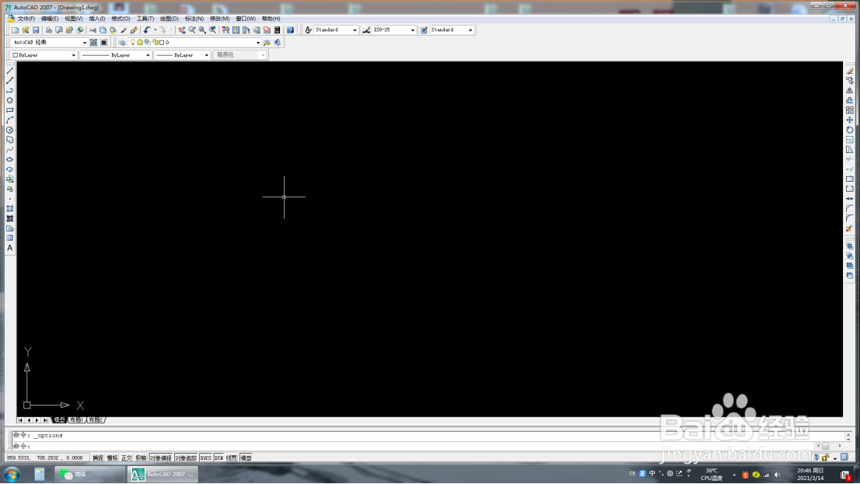
Task: Select the Ellipse drawing tool
Action: point(9,159)
